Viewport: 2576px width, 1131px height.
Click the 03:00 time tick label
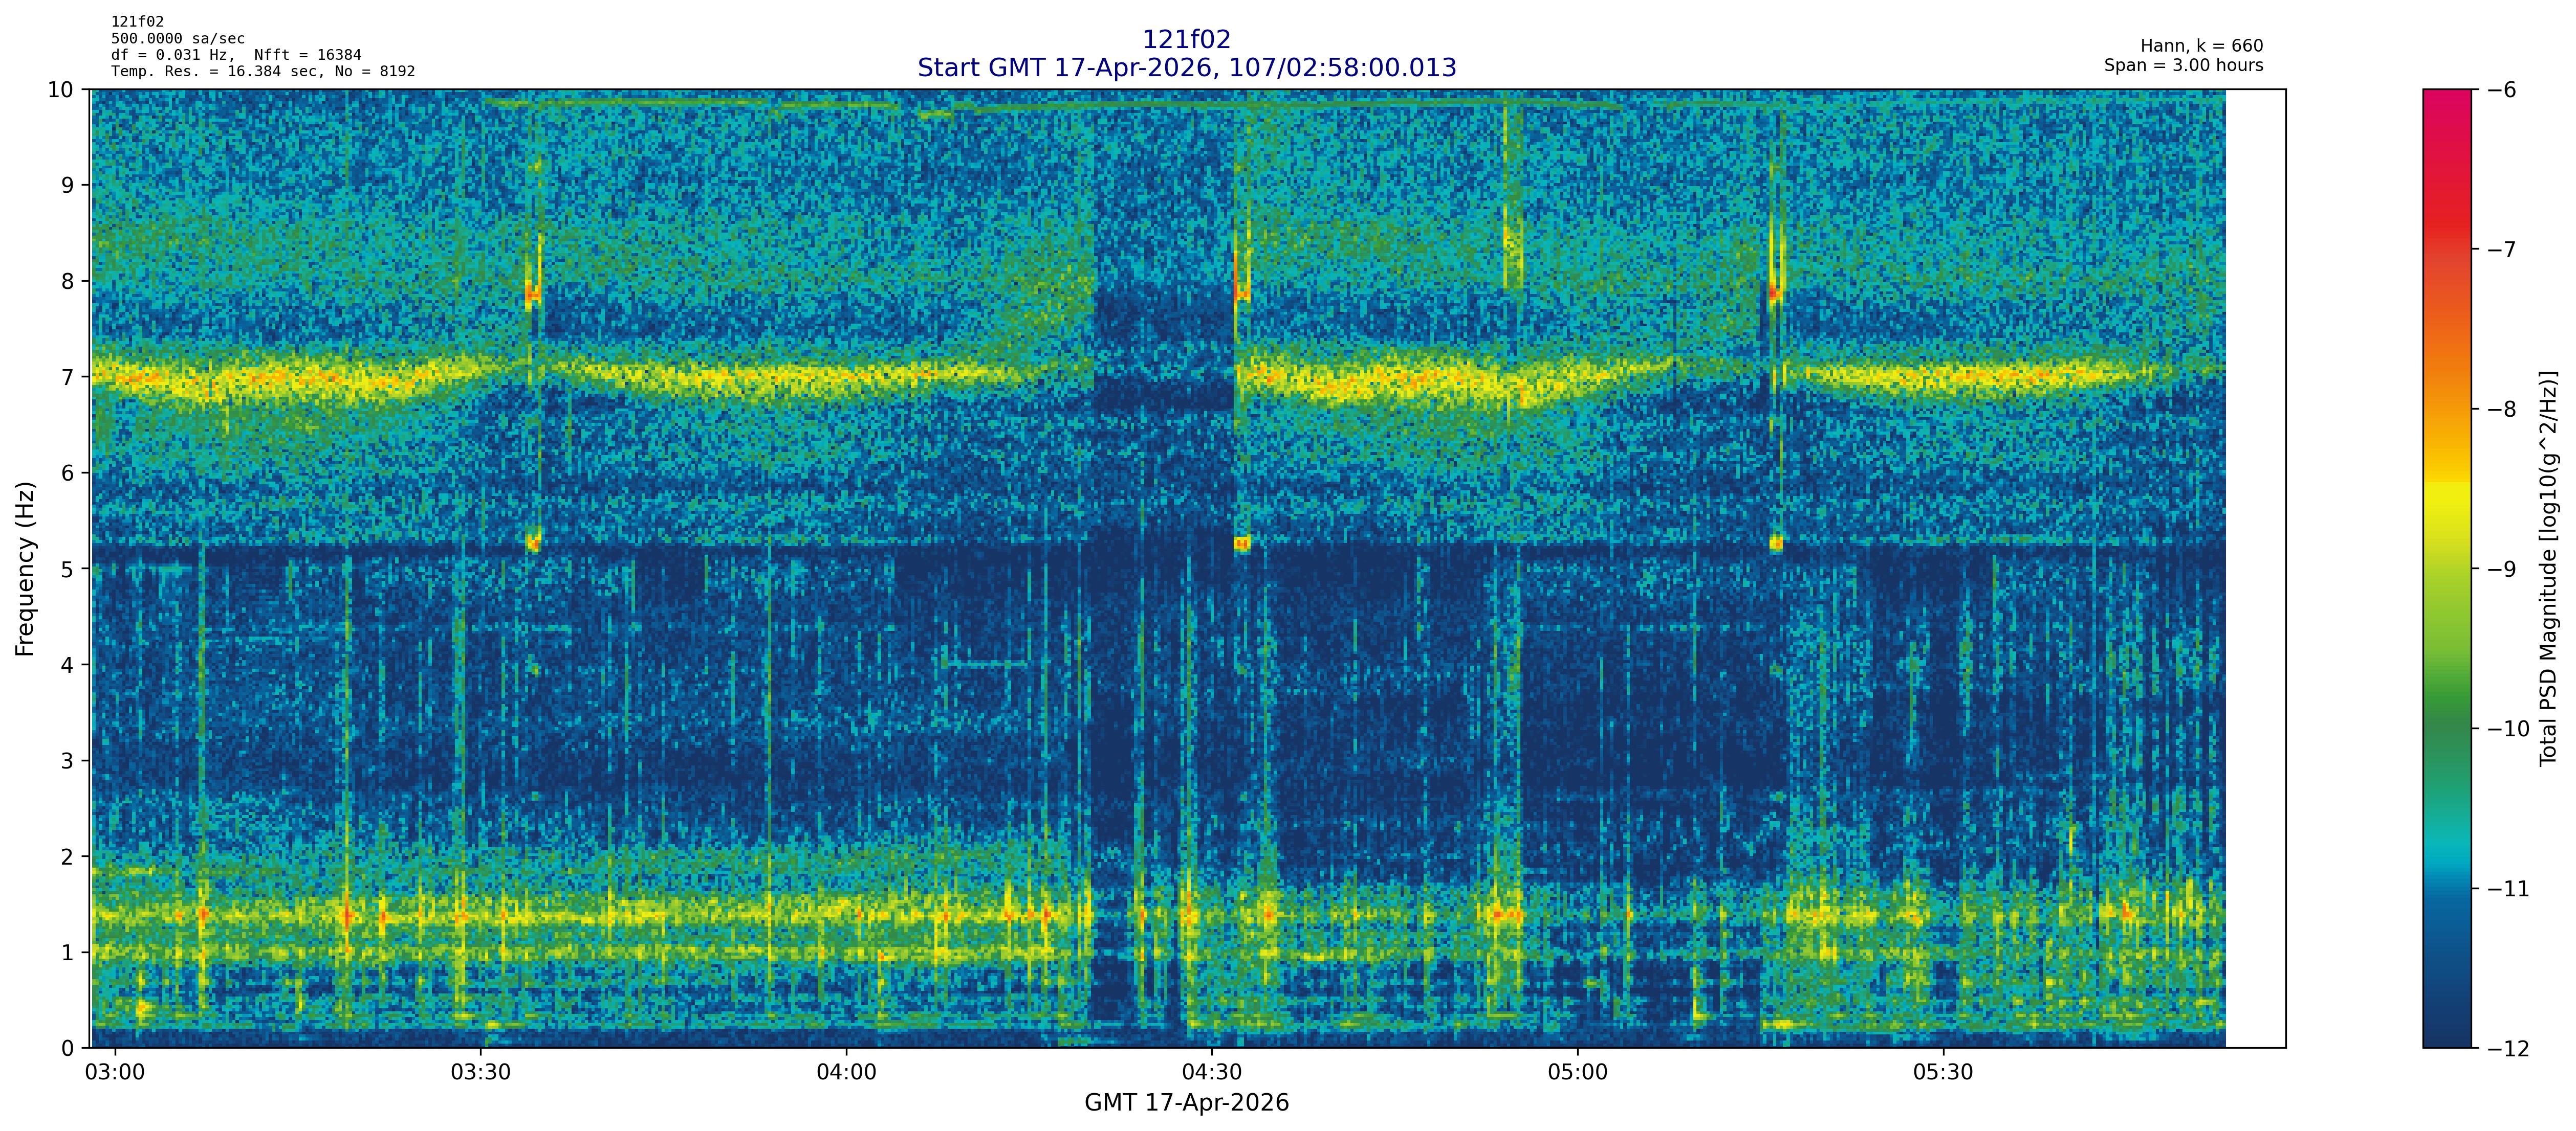click(x=115, y=1073)
